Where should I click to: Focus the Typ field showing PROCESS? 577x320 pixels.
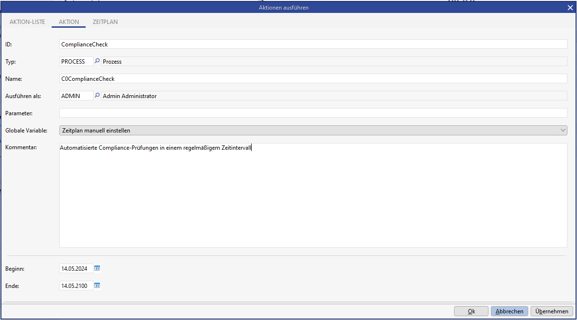(x=76, y=61)
